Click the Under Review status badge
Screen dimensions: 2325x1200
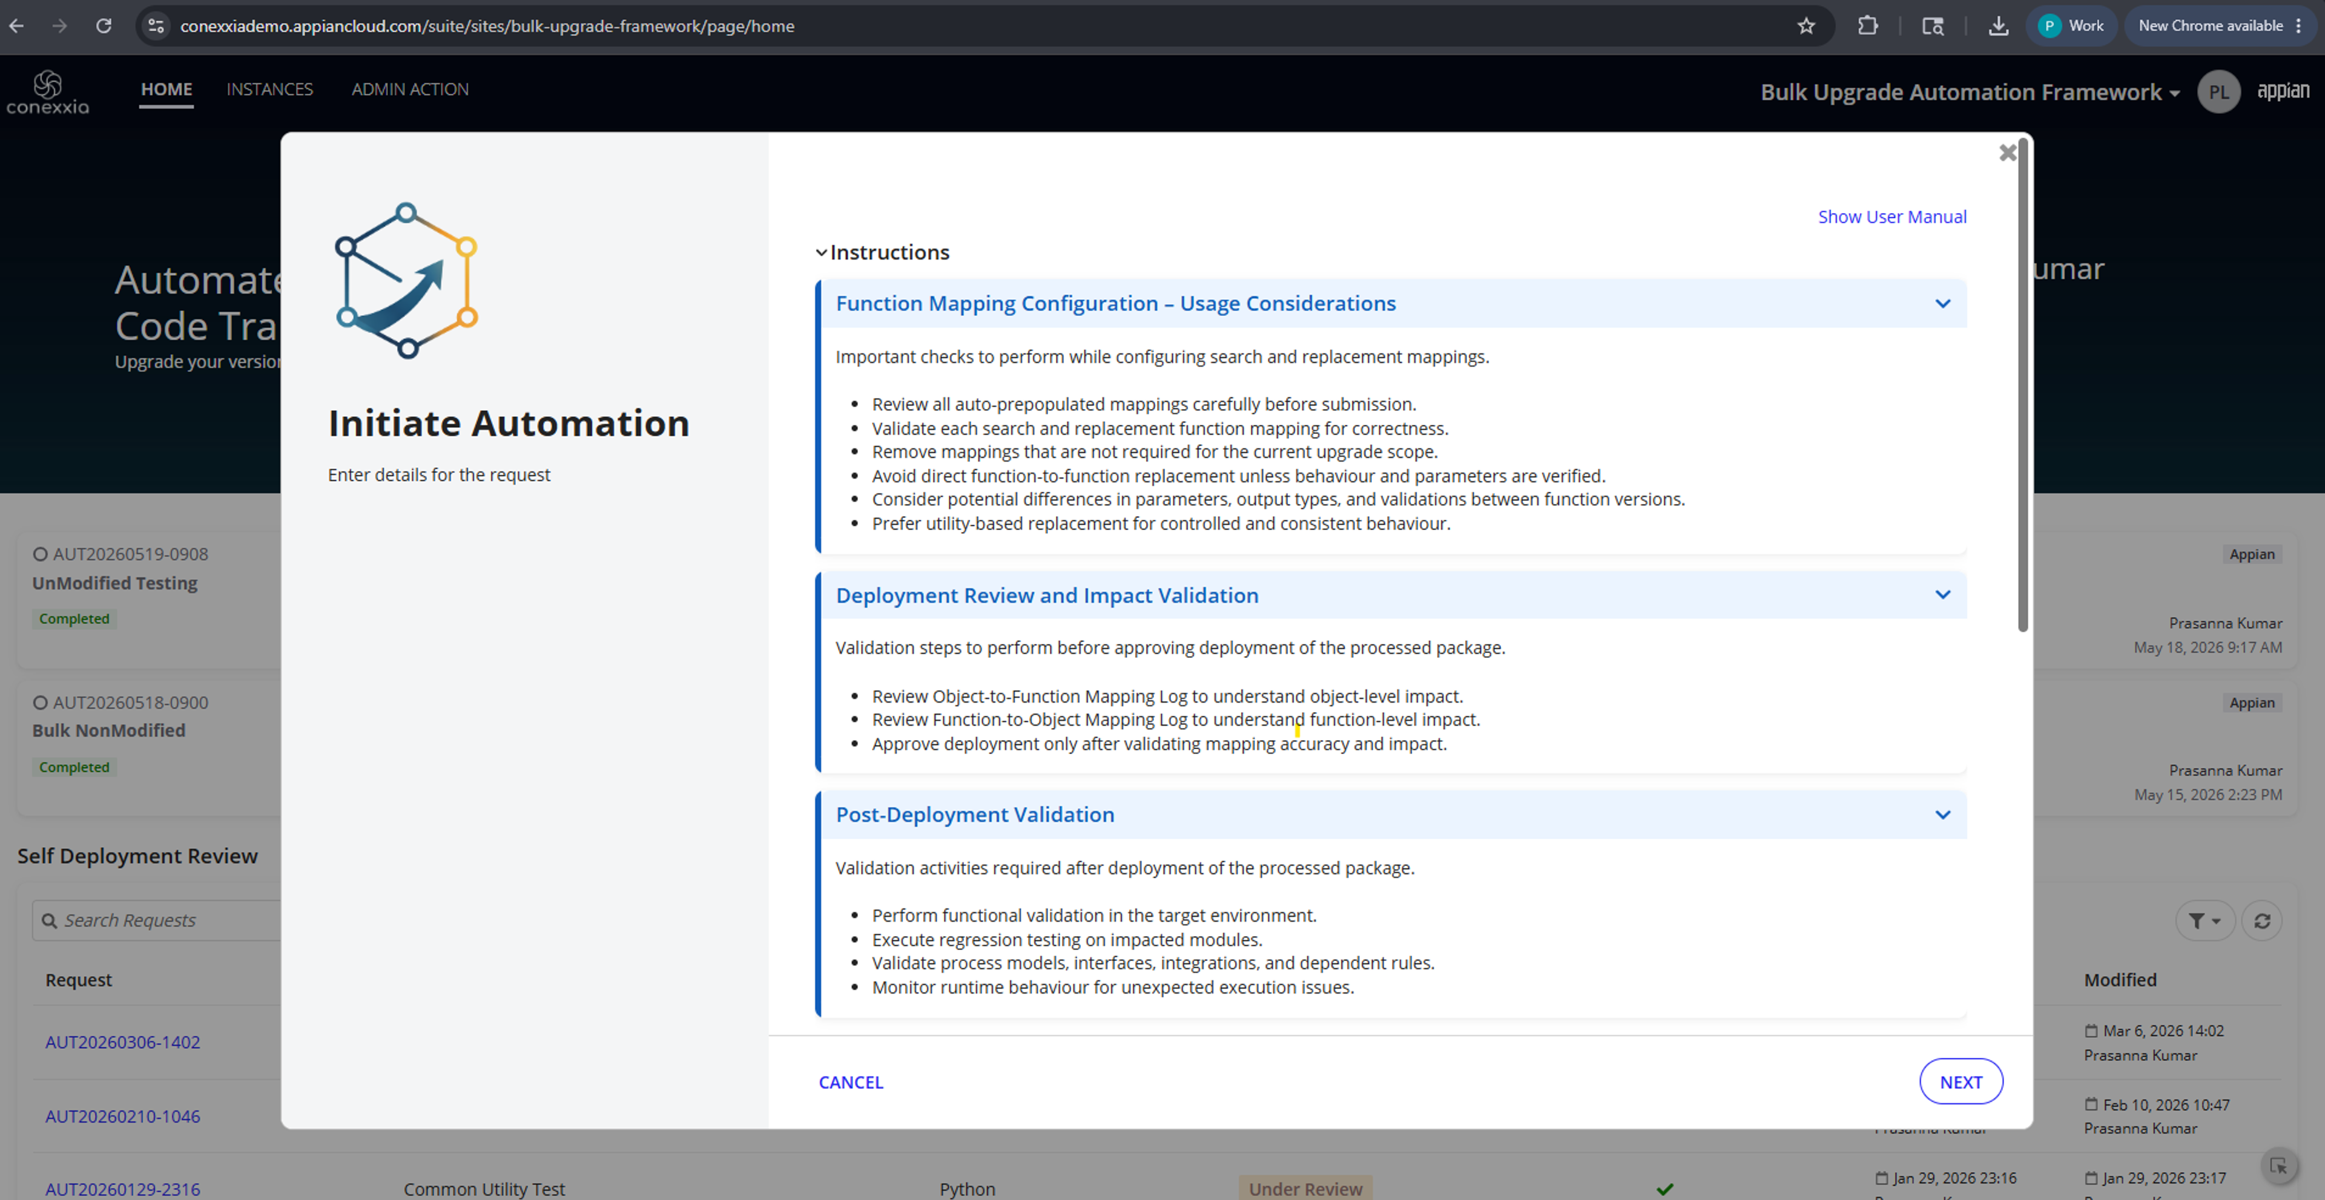tap(1305, 1189)
